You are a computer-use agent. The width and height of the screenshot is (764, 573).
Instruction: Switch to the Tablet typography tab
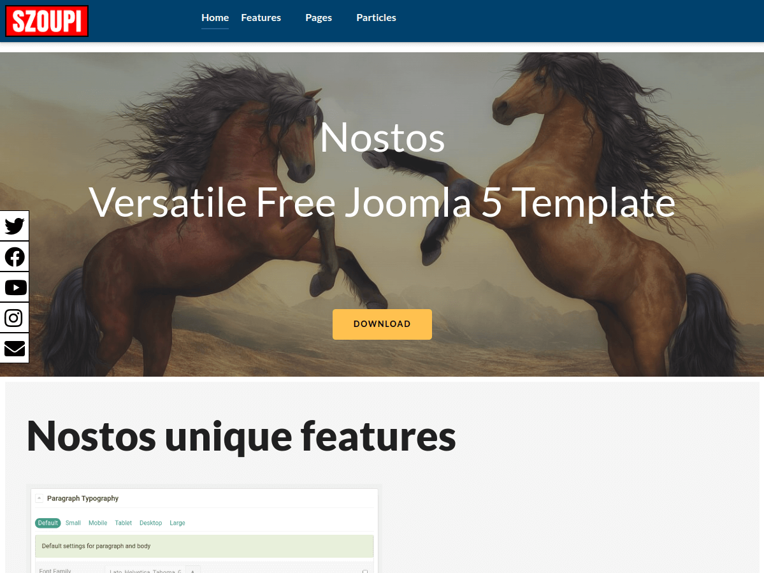[x=123, y=523]
